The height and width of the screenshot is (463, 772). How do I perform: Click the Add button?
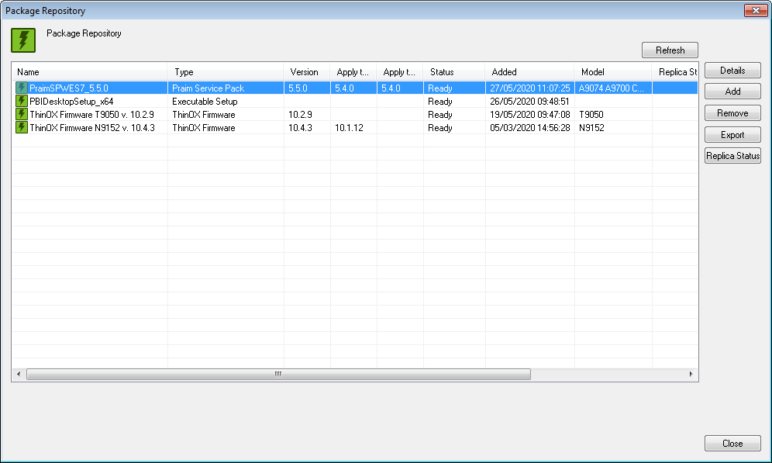[732, 91]
